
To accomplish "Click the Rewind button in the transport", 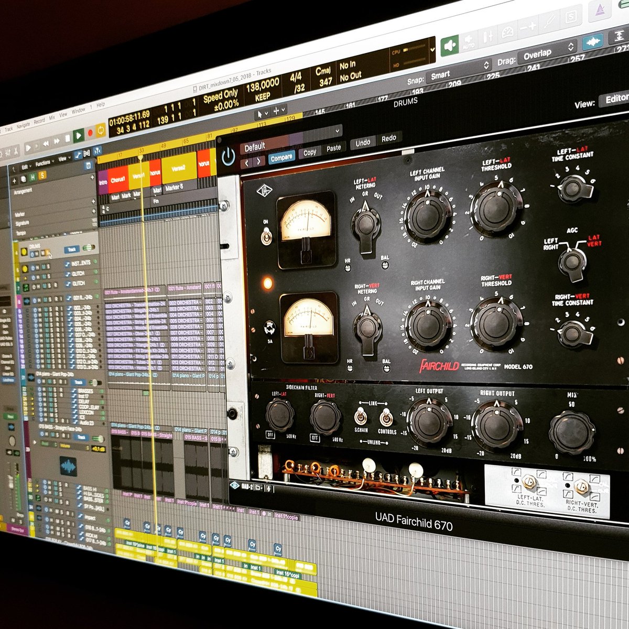I will pyautogui.click(x=46, y=143).
